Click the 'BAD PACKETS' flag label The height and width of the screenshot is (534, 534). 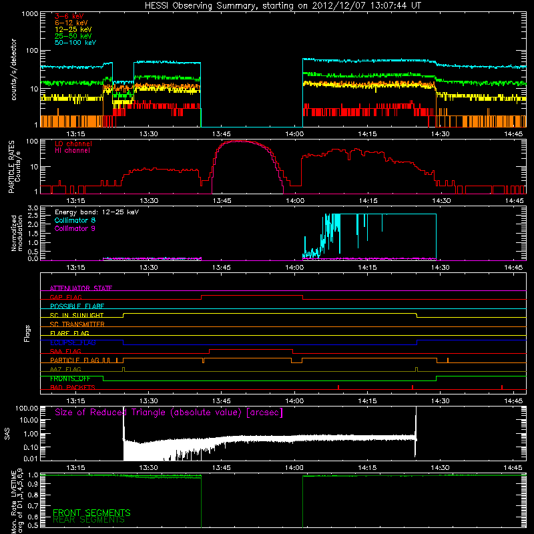tap(73, 387)
